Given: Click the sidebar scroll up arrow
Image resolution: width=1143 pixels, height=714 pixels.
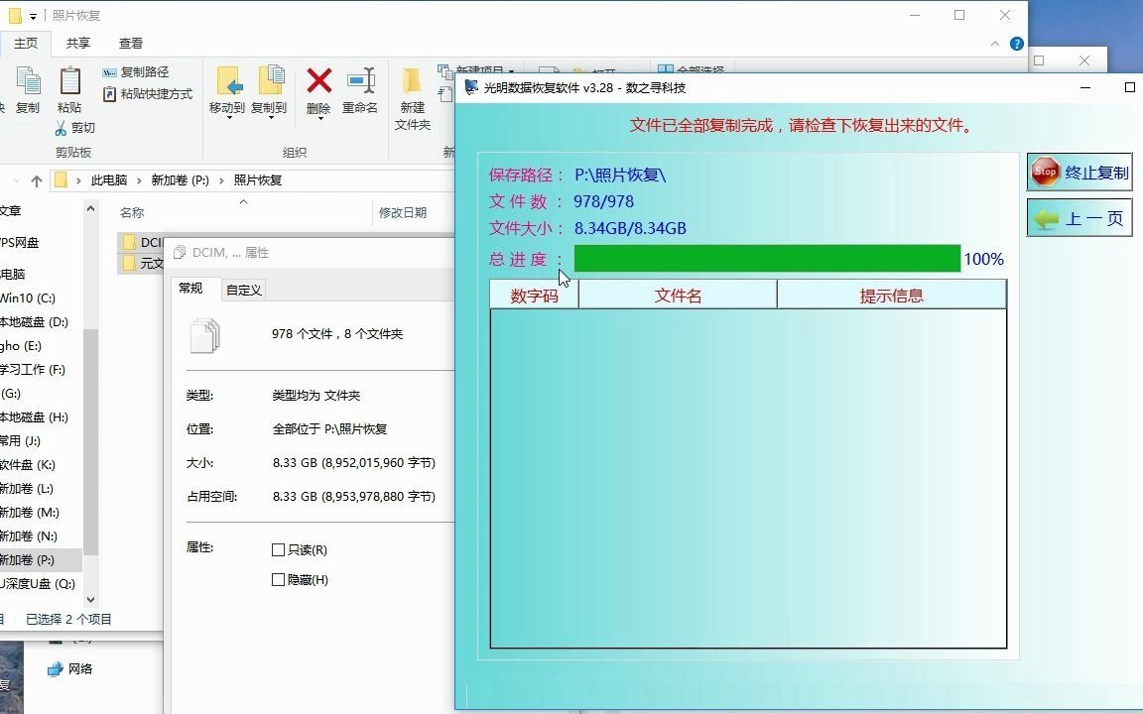Looking at the screenshot, I should (x=90, y=209).
